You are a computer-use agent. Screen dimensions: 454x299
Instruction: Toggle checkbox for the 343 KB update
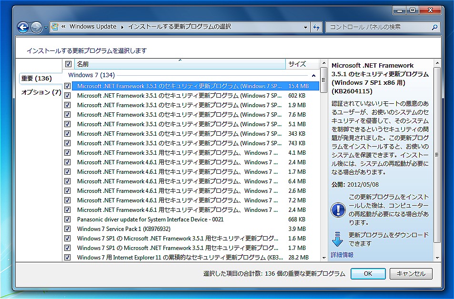68,134
